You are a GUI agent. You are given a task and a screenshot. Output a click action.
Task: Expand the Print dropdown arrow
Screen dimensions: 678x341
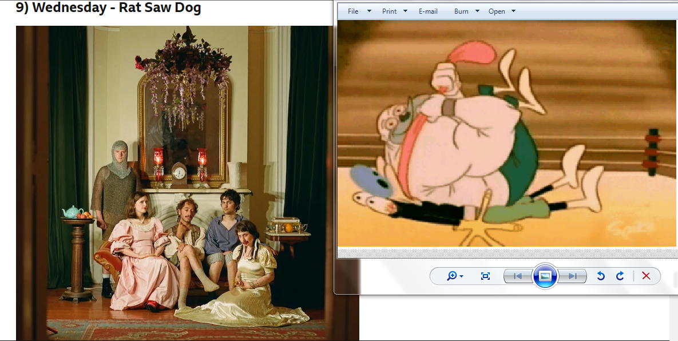405,11
